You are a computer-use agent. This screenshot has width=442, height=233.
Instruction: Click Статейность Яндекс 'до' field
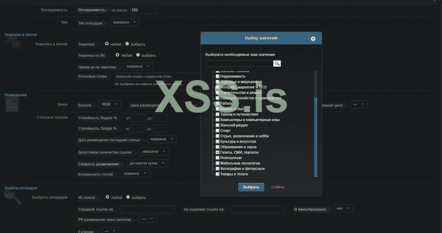[160, 118]
